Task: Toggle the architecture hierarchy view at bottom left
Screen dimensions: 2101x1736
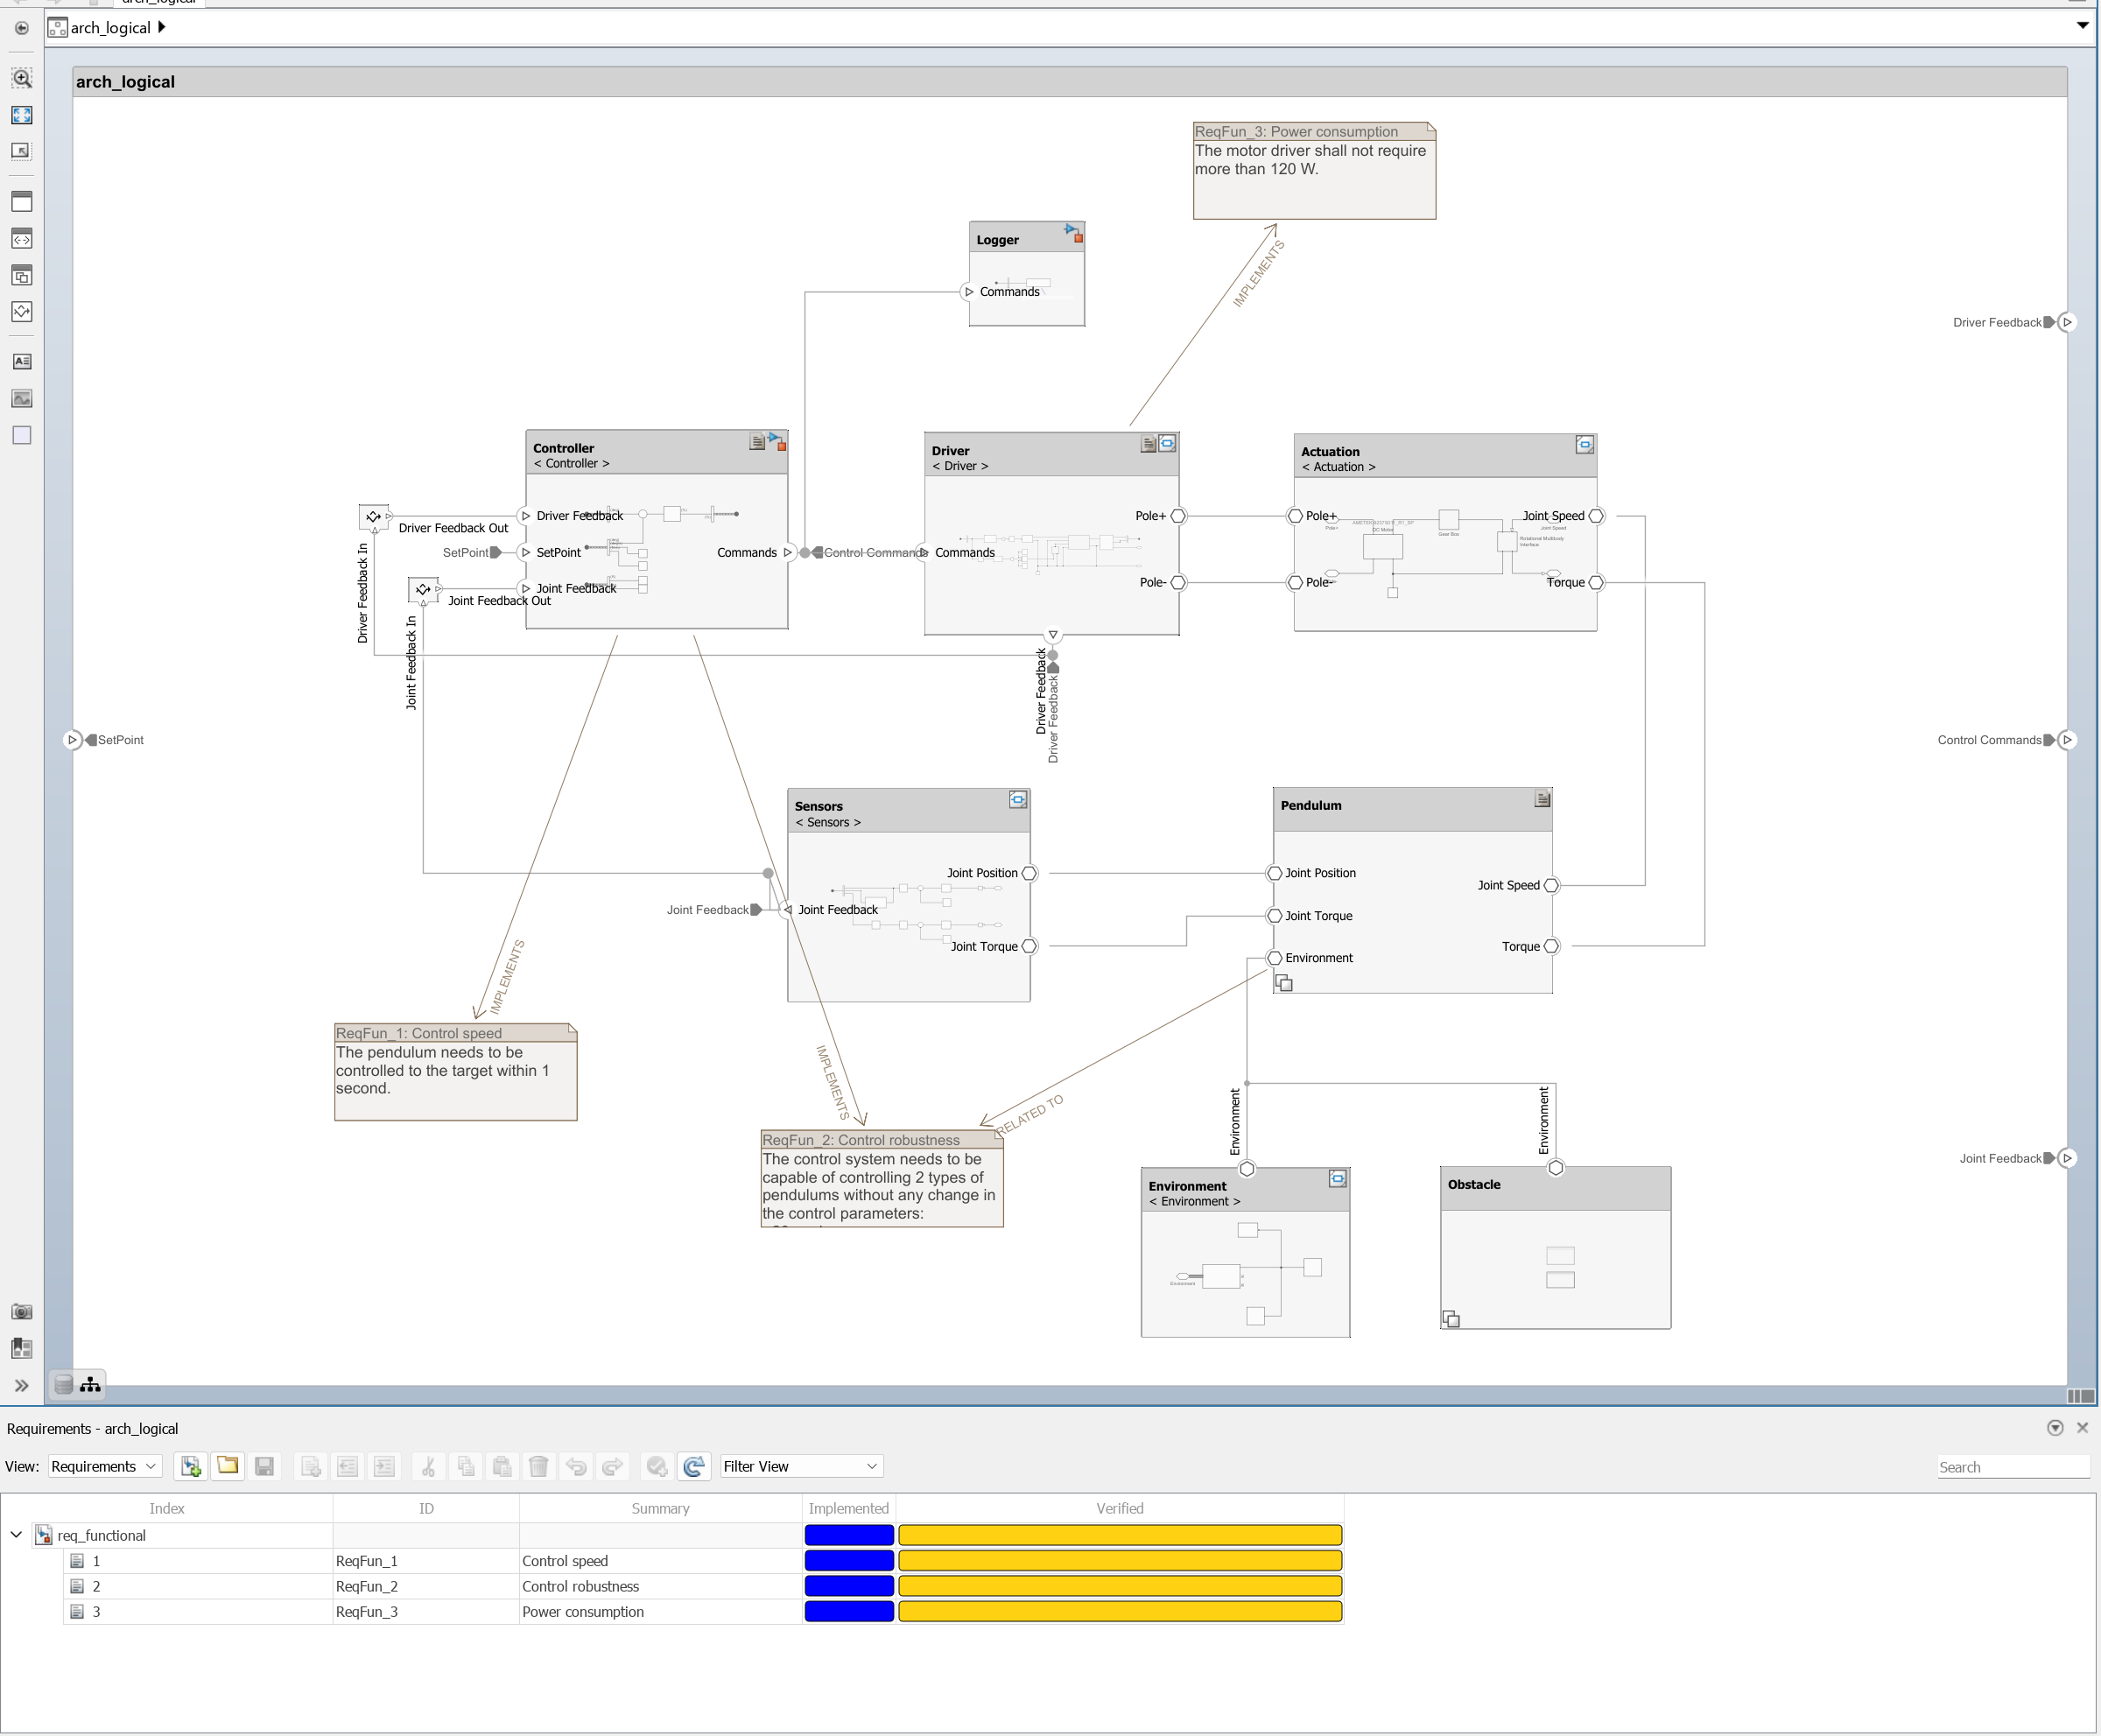Action: tap(91, 1384)
